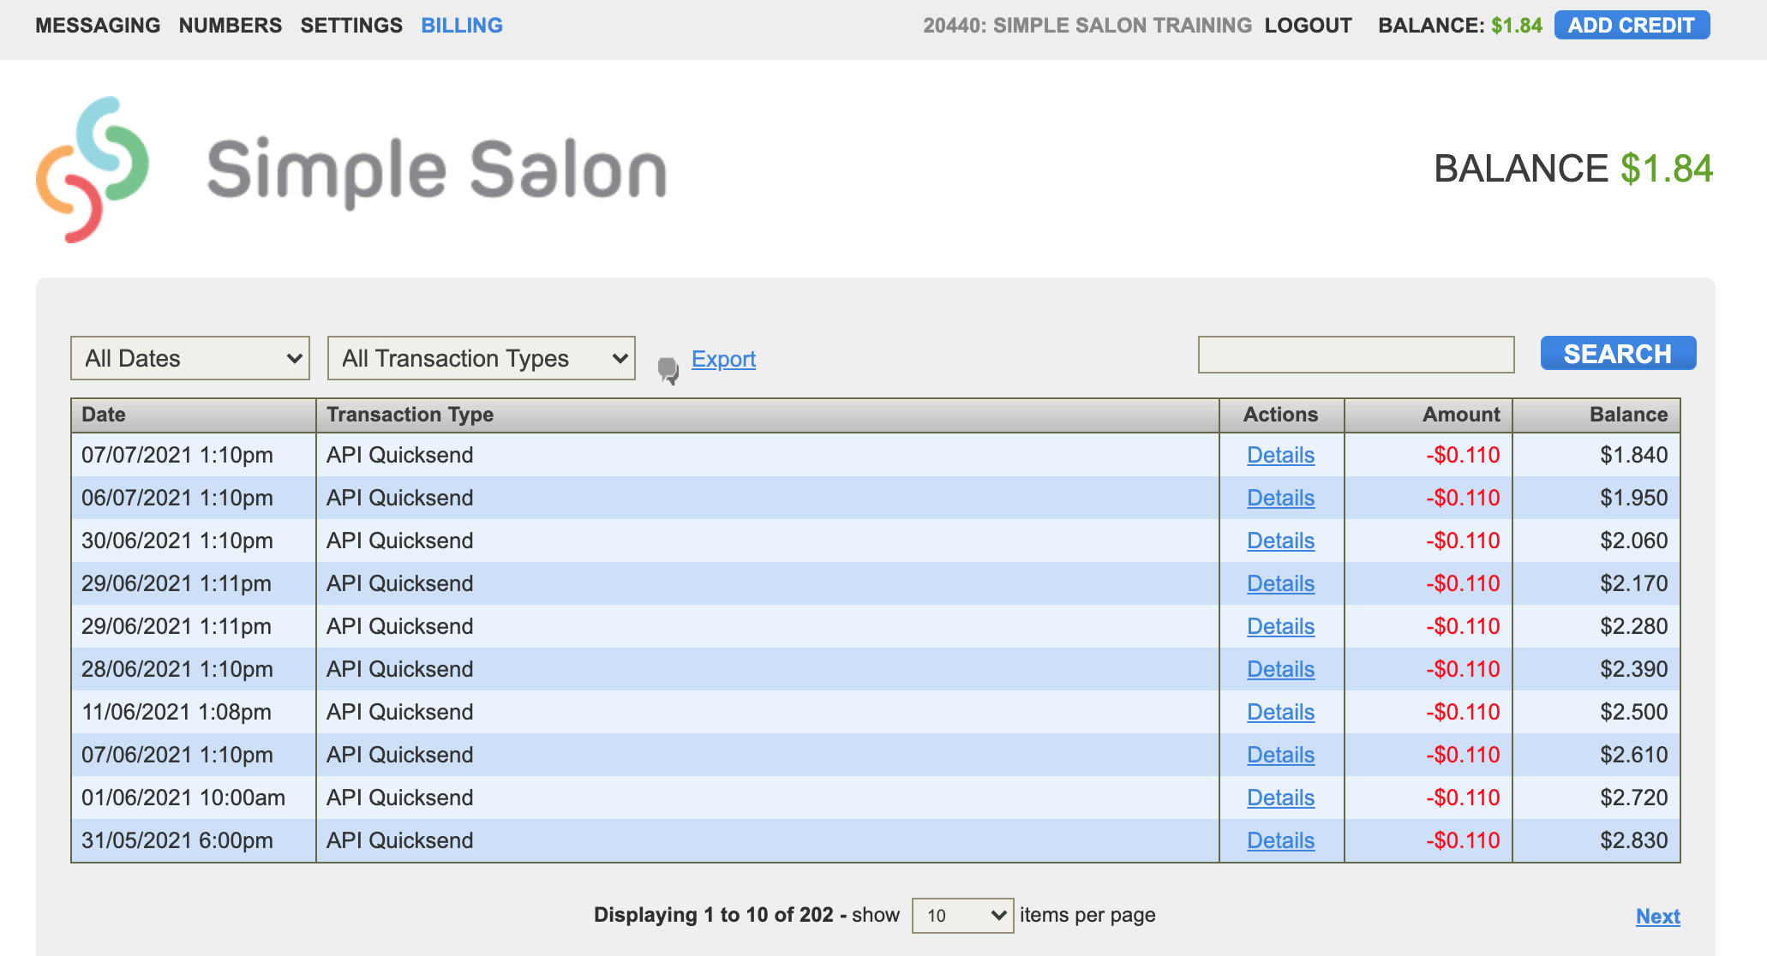Open the All Dates dropdown
Screen dimensions: 1767x956
point(189,358)
